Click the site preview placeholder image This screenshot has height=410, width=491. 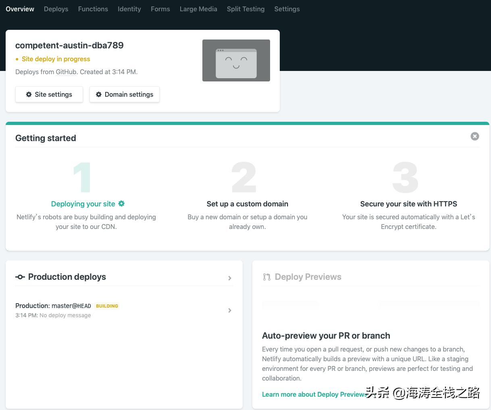(236, 60)
